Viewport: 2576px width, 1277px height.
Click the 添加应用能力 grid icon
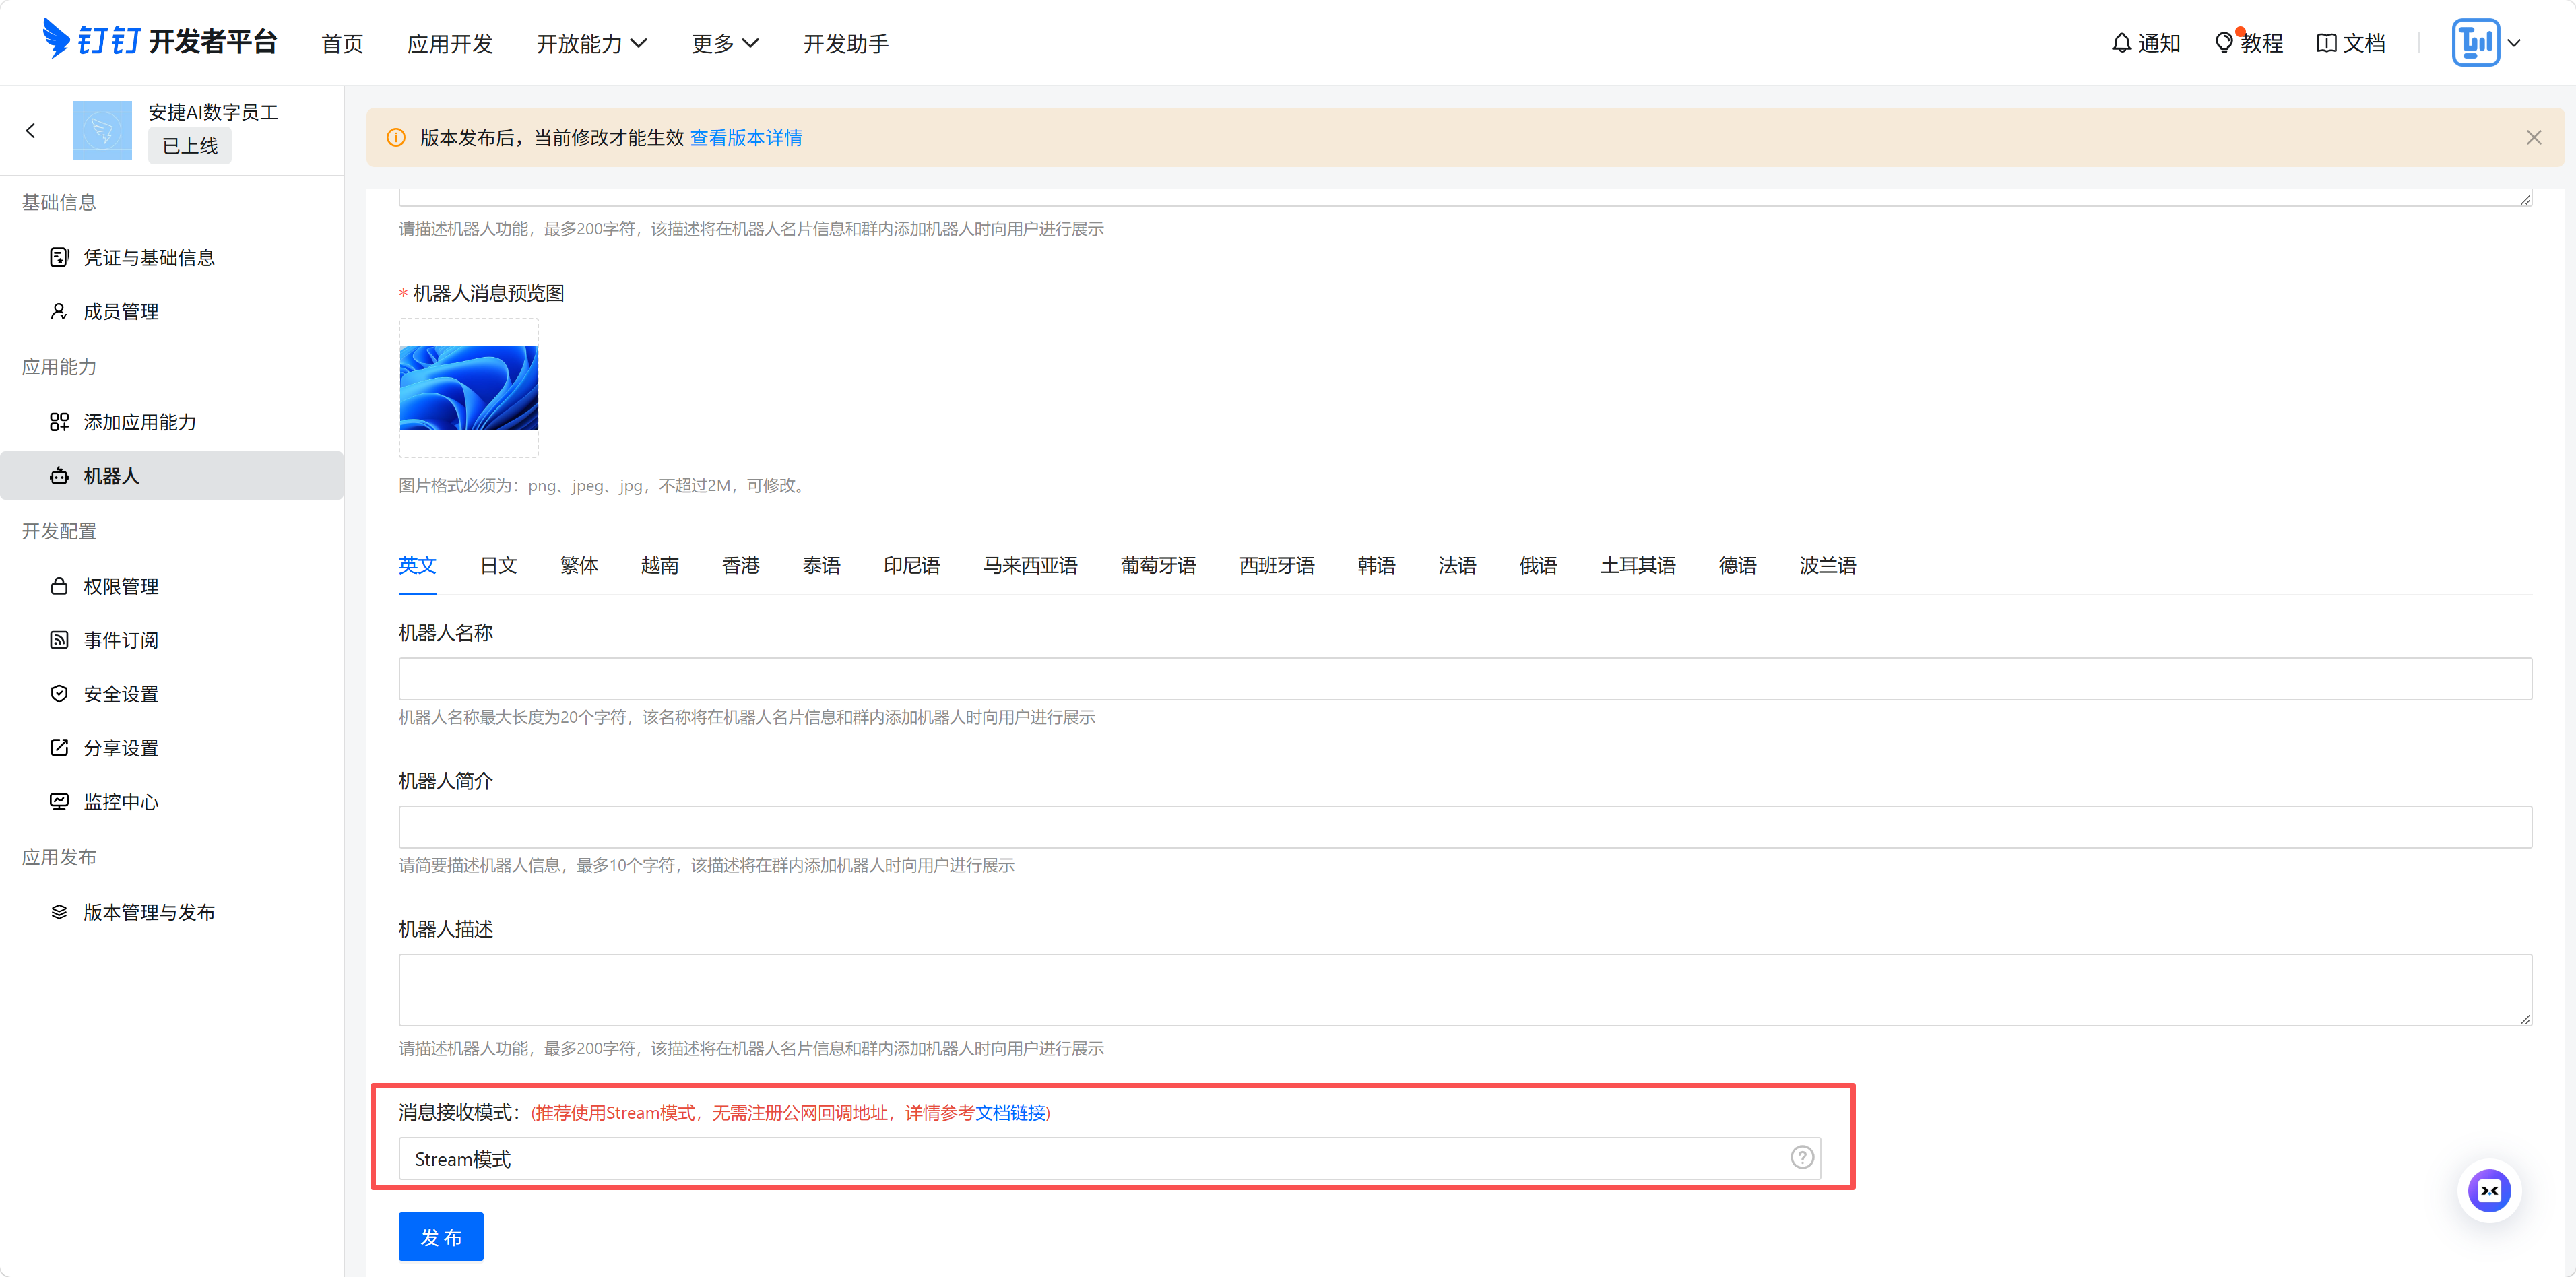tap(59, 422)
